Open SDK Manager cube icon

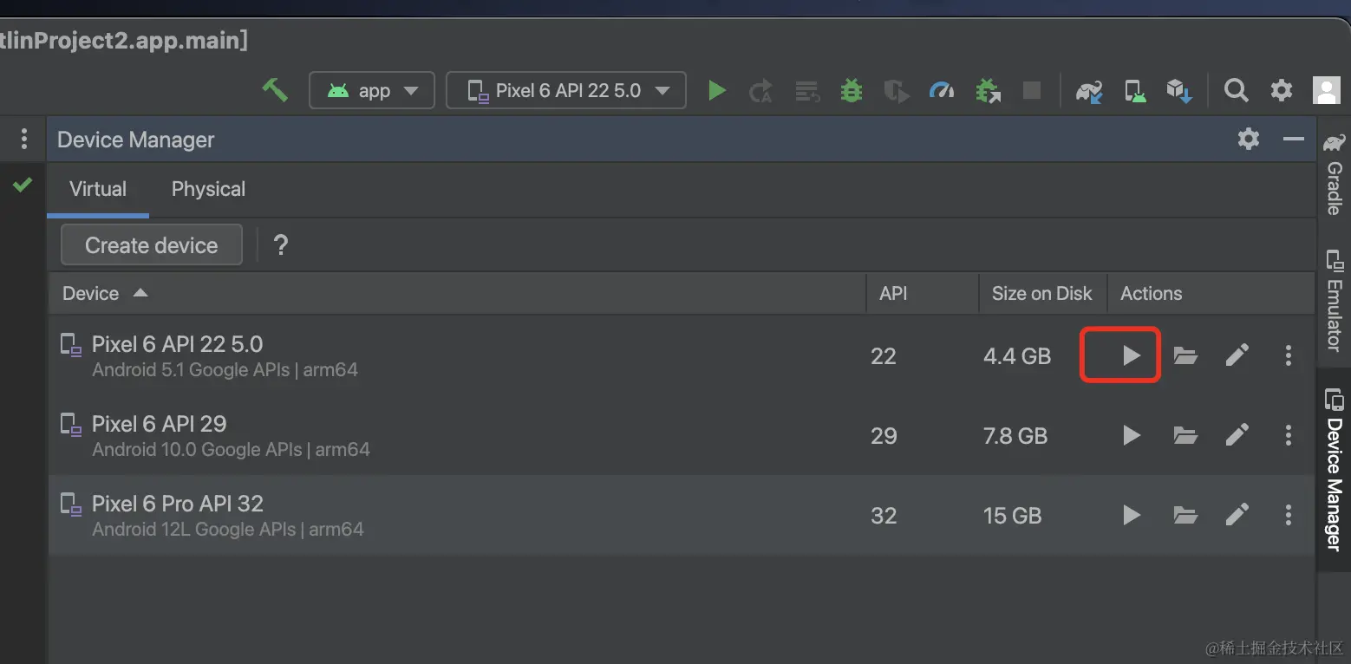[x=1179, y=90]
